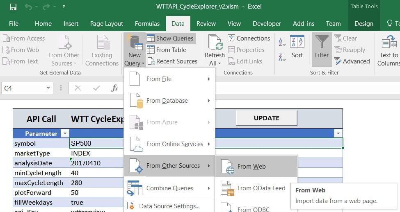Expand the From File submenu
This screenshot has height=212, width=400.
169,79
